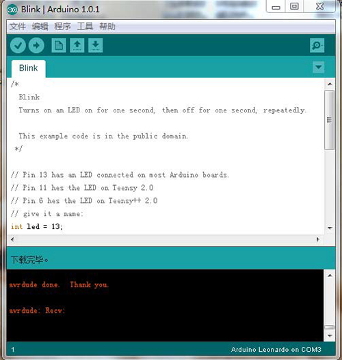The image size is (342, 360).
Task: Click editor vertical scrollbar down arrow
Action: coord(330,228)
